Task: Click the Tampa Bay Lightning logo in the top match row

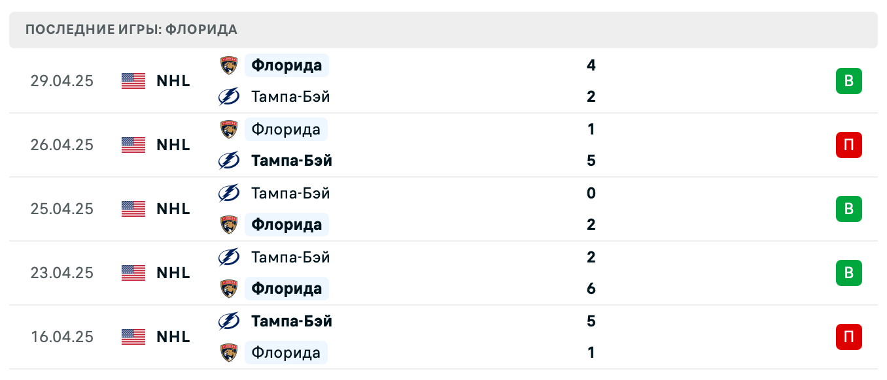Action: [x=228, y=97]
